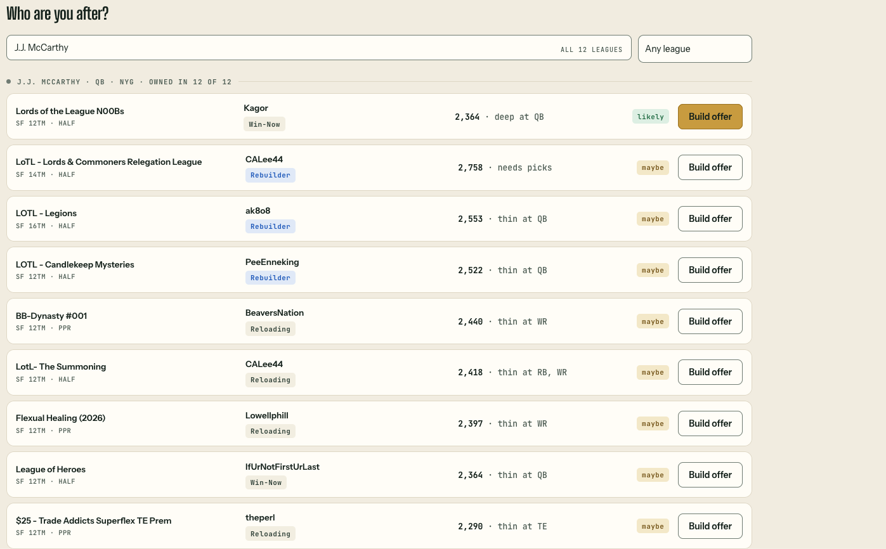Click owner name theperl
The height and width of the screenshot is (549, 886).
point(260,517)
